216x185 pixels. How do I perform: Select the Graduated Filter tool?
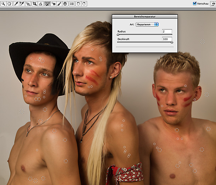tap(65, 4)
